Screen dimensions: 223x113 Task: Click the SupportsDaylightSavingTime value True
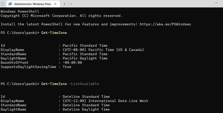67,67
